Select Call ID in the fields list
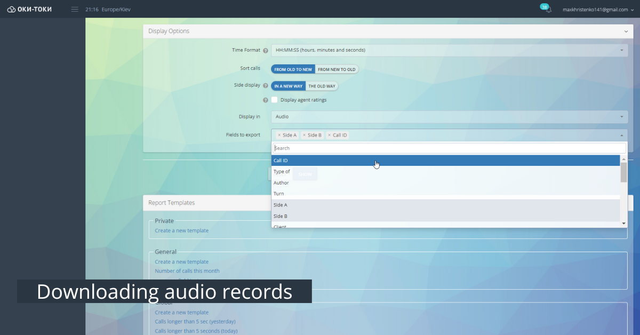The height and width of the screenshot is (335, 640). (445, 161)
